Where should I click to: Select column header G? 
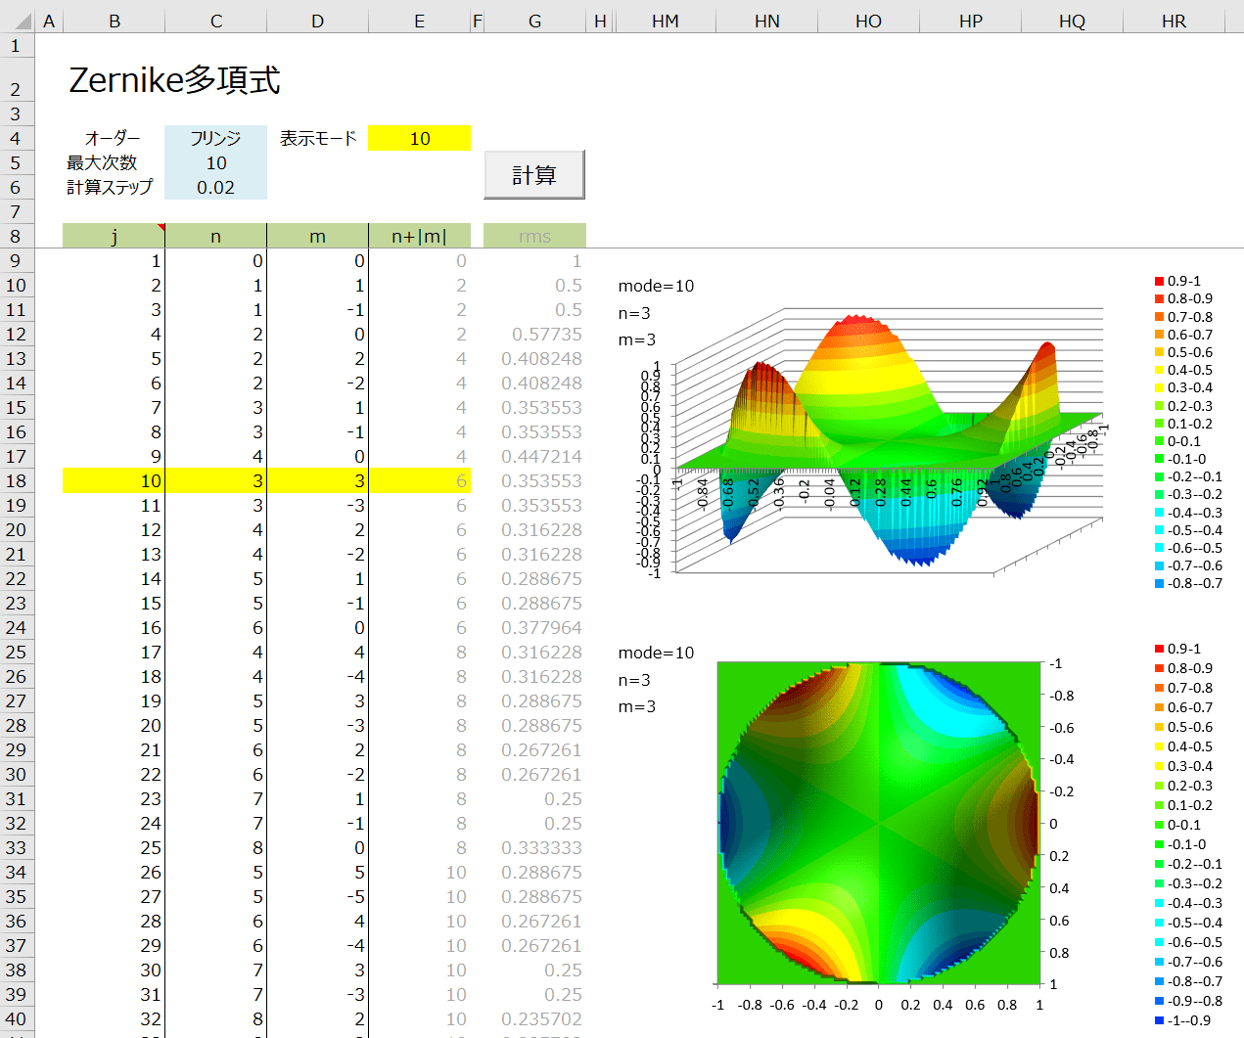click(x=534, y=21)
